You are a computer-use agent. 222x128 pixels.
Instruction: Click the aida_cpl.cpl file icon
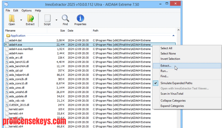point(7,71)
